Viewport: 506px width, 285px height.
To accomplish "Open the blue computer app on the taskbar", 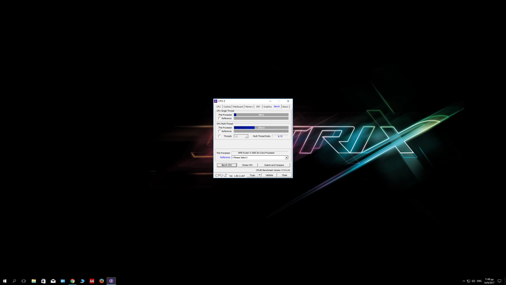I will (82, 281).
